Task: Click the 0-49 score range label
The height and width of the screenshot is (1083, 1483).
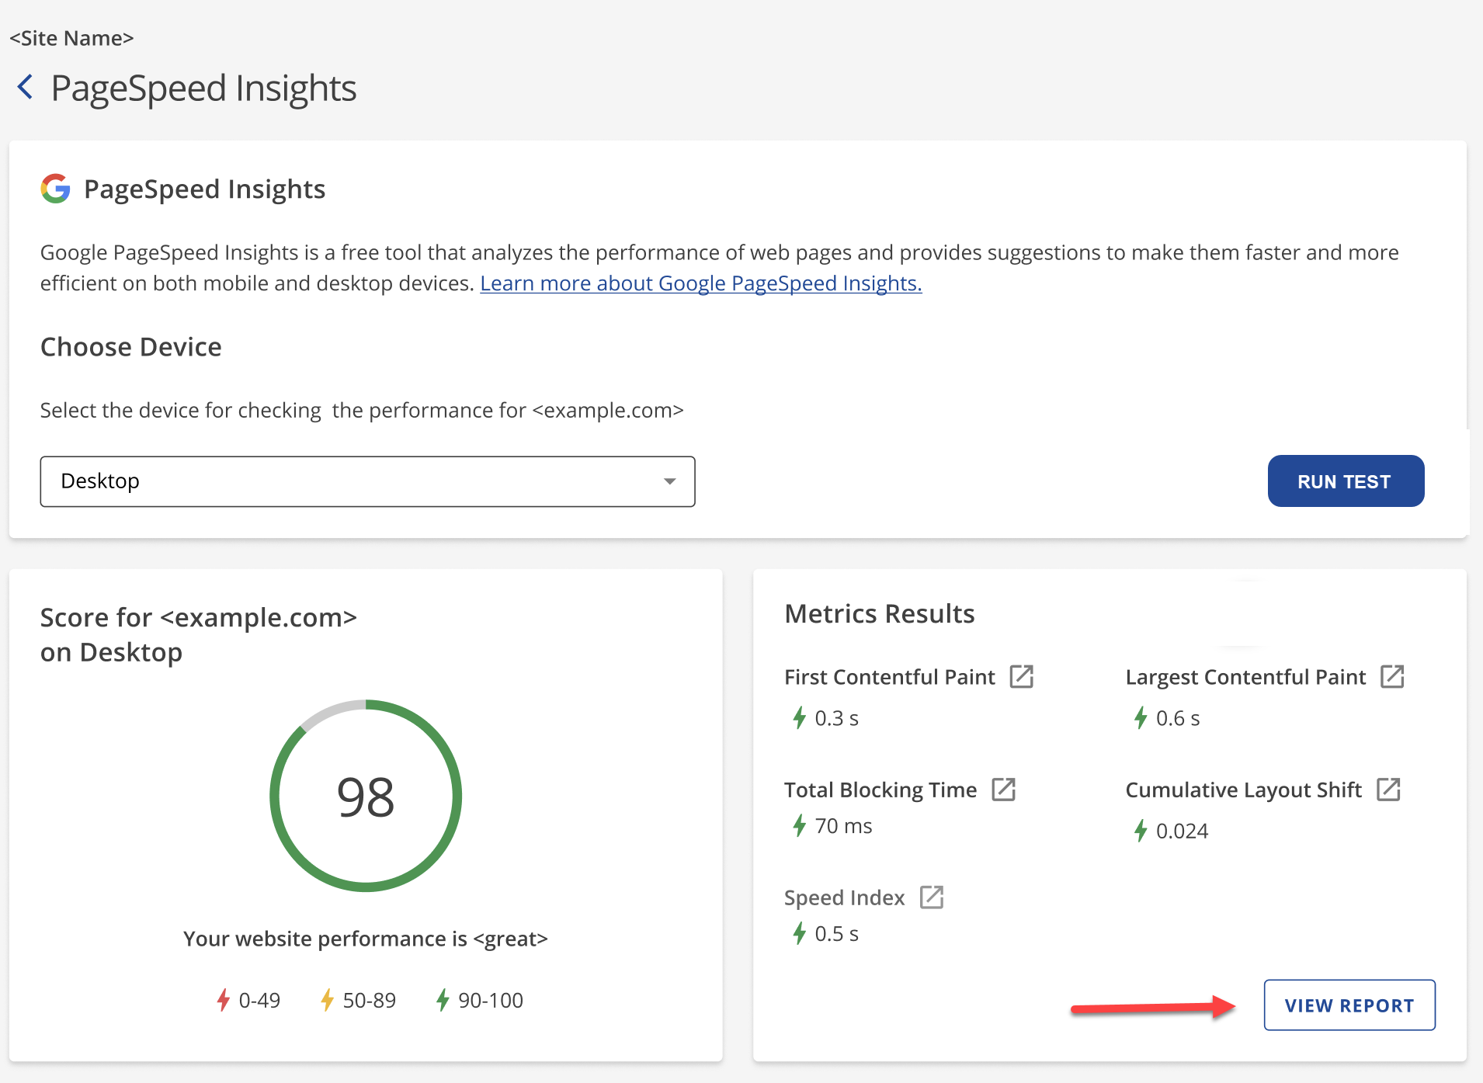Action: [x=259, y=1000]
